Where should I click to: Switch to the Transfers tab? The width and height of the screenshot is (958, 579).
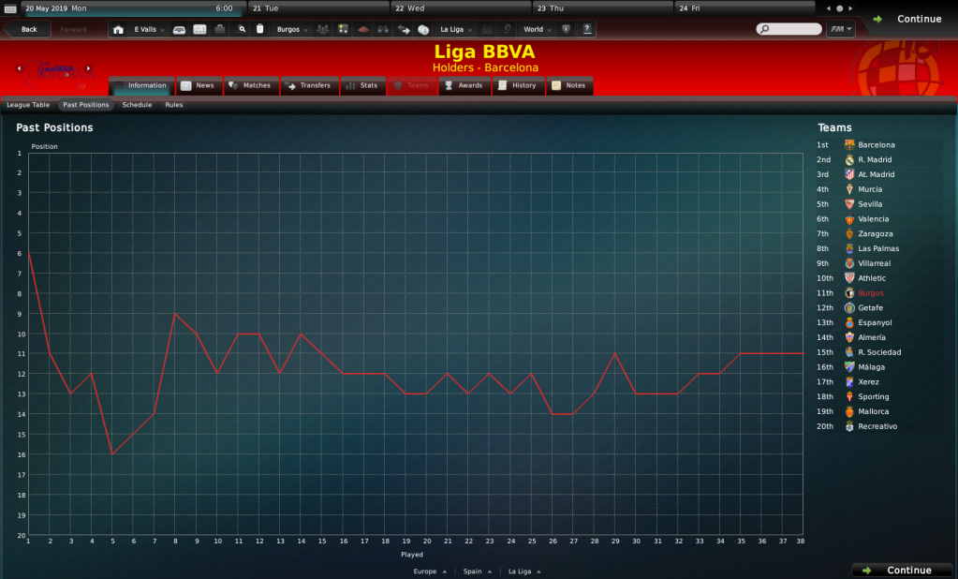309,85
